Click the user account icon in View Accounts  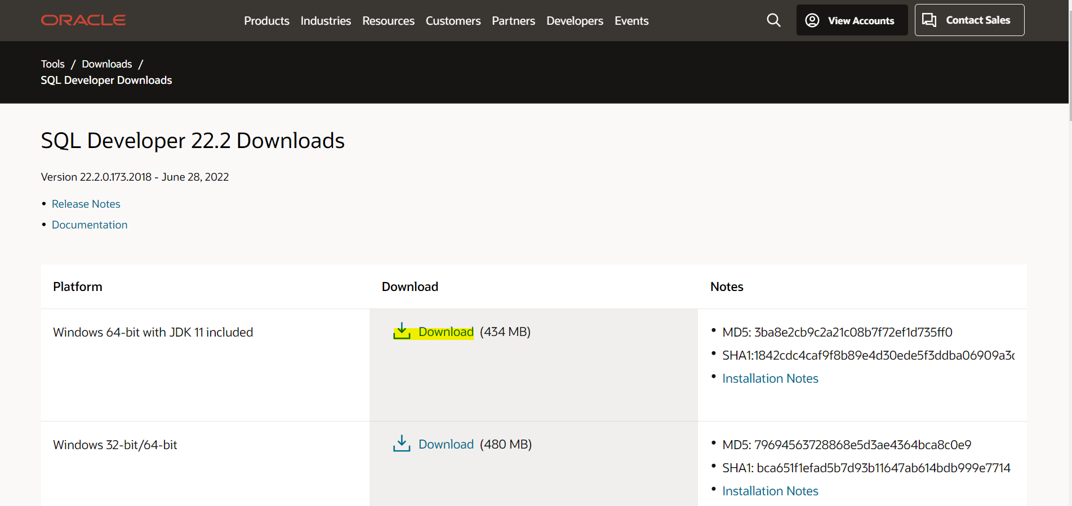pyautogui.click(x=812, y=20)
